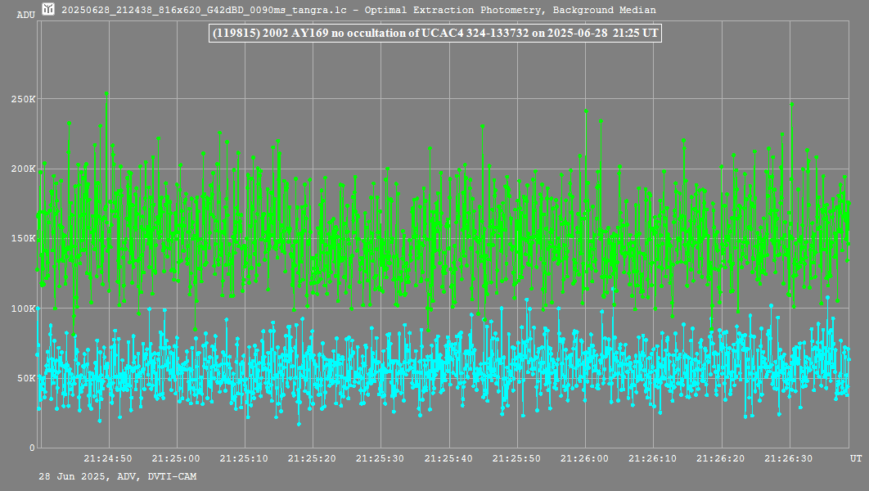Click the 21:25:40 time tick label
The width and height of the screenshot is (869, 491).
[x=449, y=458]
